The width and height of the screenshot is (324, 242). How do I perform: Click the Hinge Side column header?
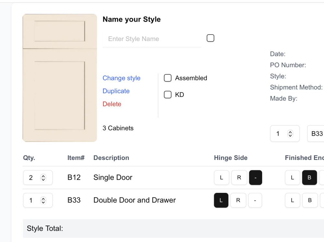click(x=231, y=158)
